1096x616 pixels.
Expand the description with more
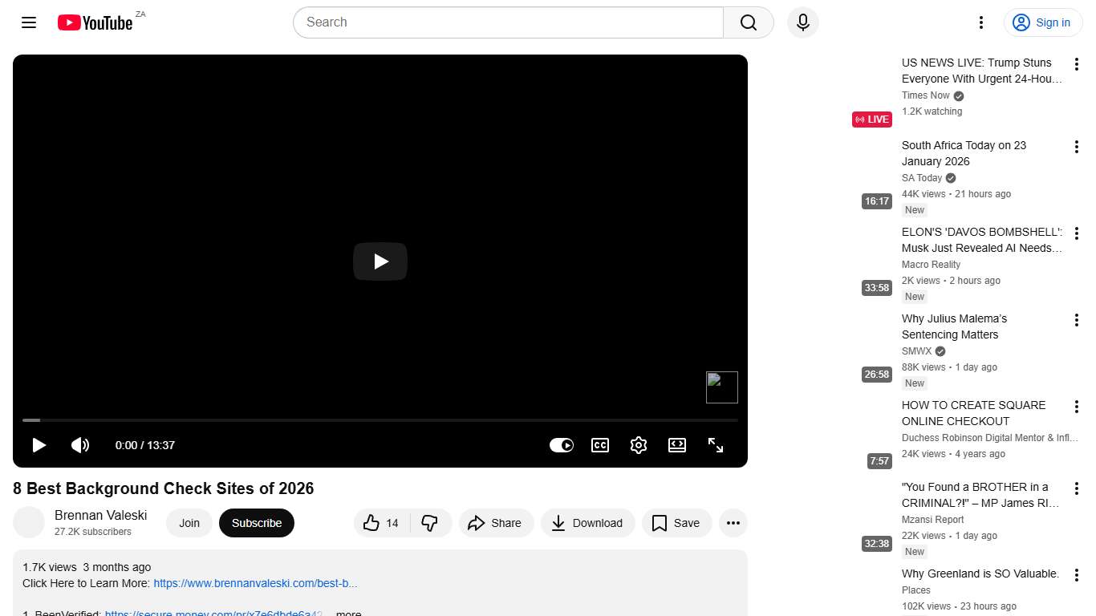tap(347, 612)
